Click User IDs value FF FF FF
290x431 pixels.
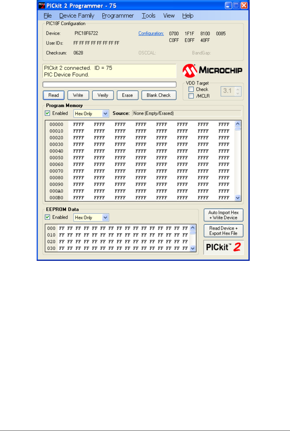coord(96,43)
